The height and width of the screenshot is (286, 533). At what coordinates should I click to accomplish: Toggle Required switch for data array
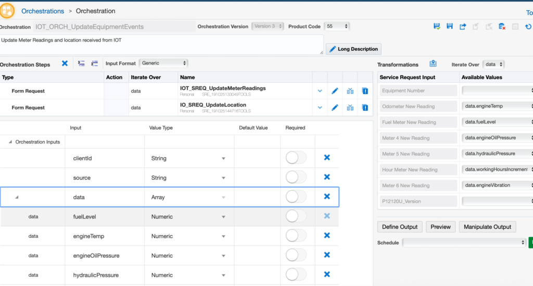(x=296, y=197)
